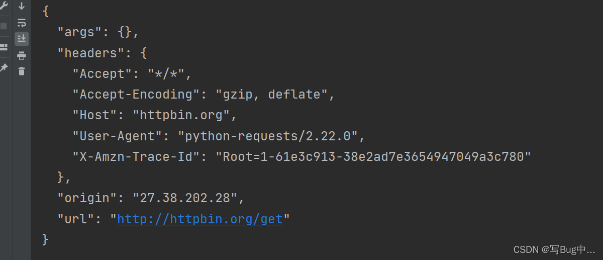Toggle the pin tab icon
Image resolution: width=603 pixels, height=260 pixels.
(x=4, y=67)
